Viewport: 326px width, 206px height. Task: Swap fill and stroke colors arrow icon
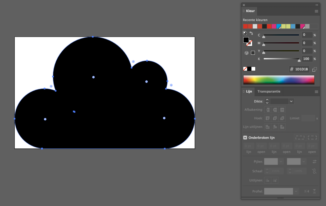coord(251,33)
